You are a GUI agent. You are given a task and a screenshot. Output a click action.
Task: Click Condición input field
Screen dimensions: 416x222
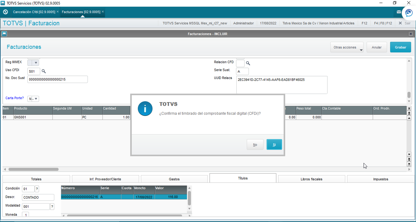28,189
